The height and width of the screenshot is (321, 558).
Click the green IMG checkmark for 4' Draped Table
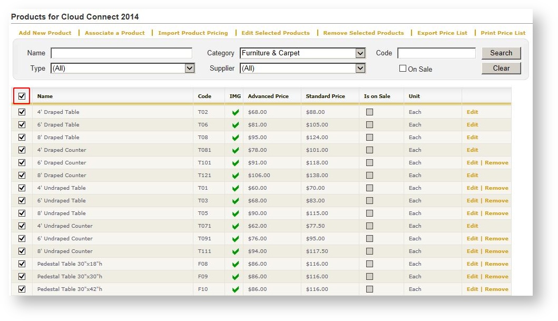[236, 112]
